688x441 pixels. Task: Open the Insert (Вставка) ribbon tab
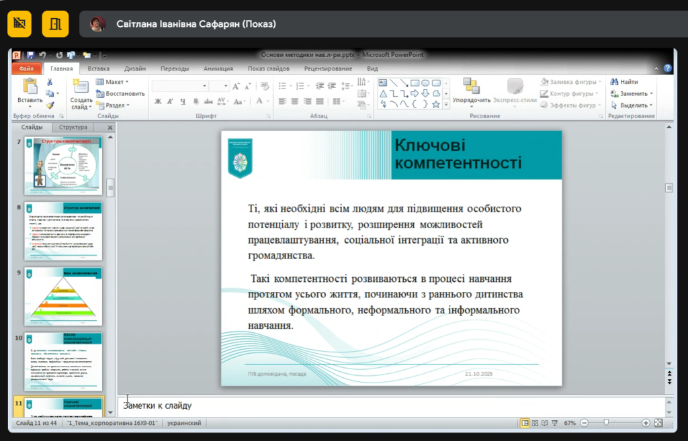99,68
